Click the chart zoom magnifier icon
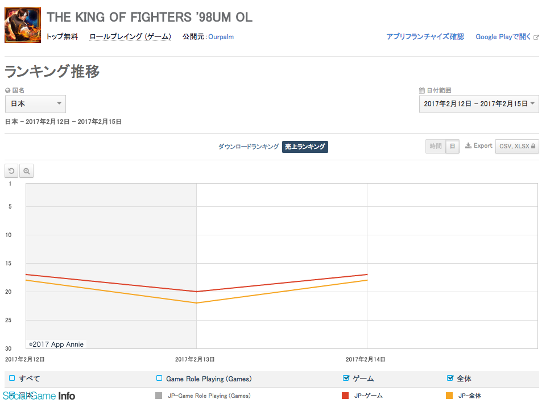This screenshot has height=403, width=546. point(27,171)
